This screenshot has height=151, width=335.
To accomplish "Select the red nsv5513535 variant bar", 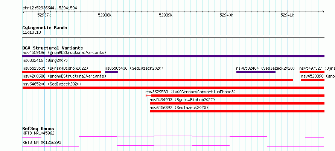I will click(x=61, y=72).
